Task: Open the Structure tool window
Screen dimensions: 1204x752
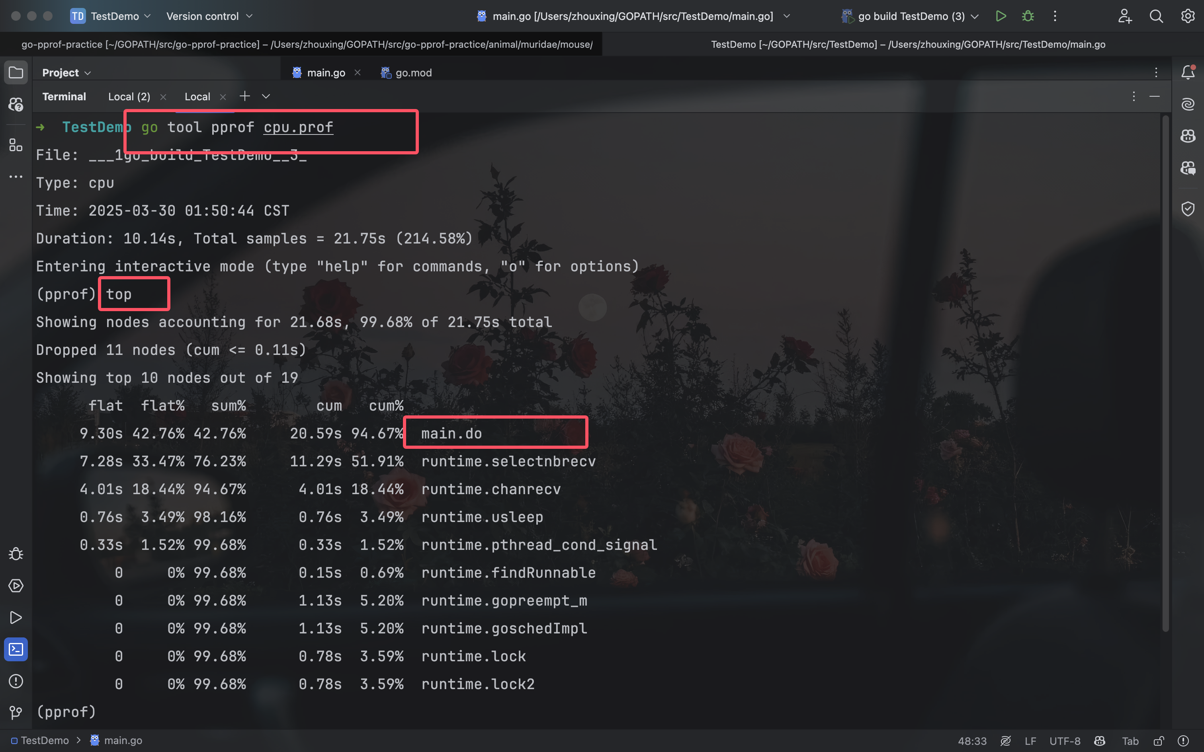Action: tap(16, 145)
